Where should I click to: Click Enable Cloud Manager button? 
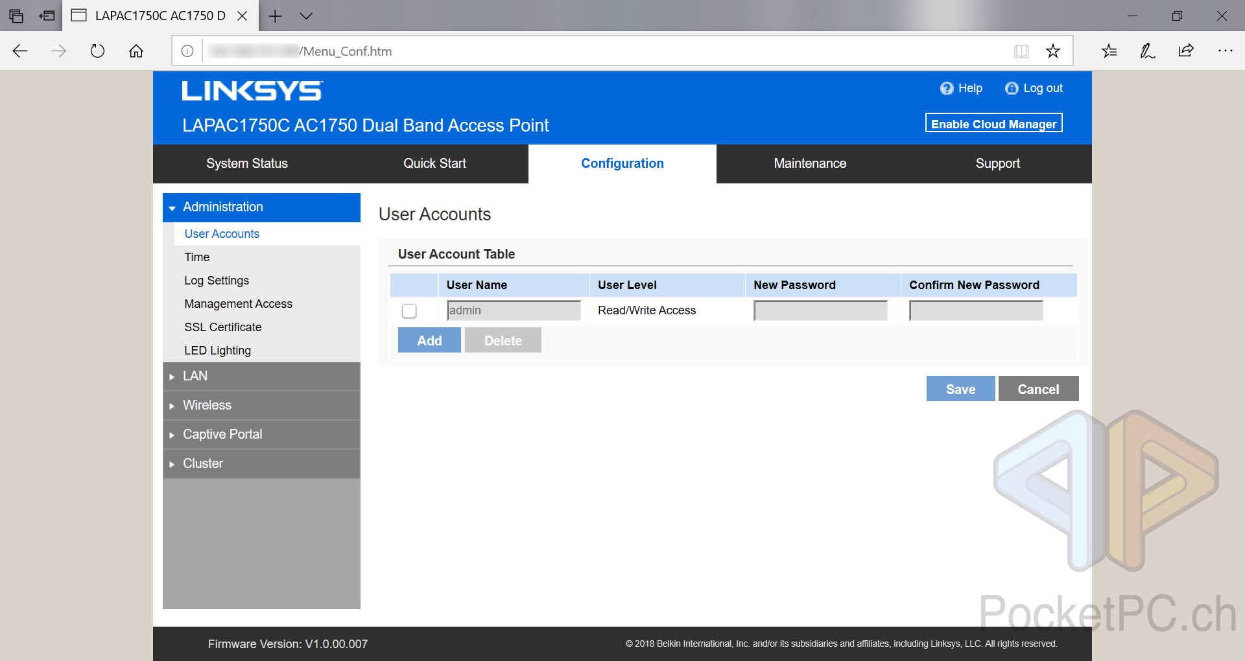[993, 123]
